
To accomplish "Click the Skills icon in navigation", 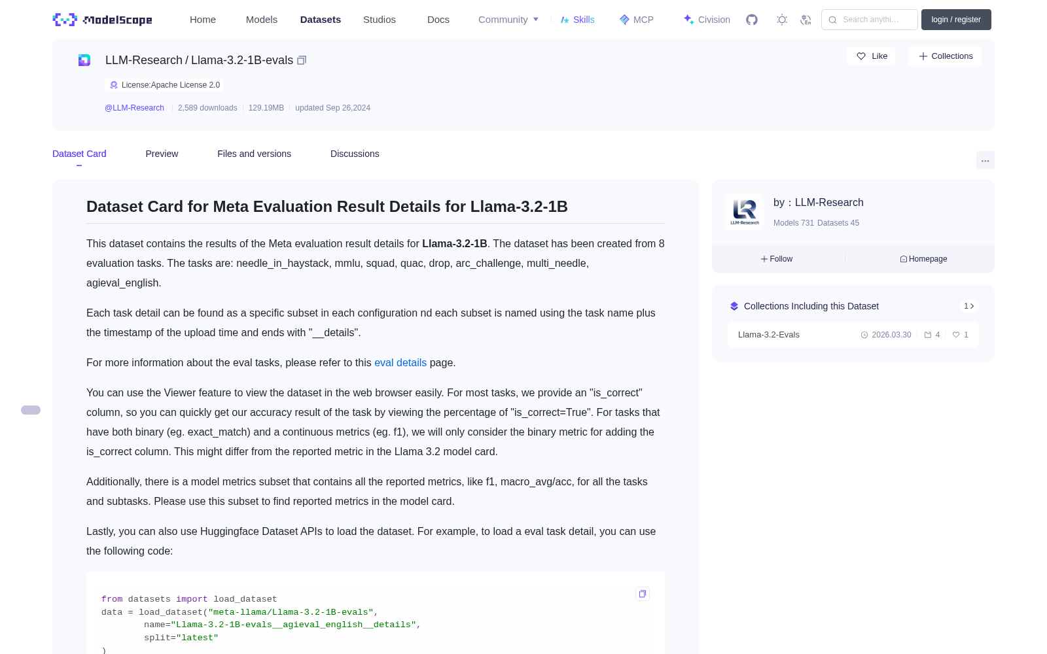I will coord(565,20).
